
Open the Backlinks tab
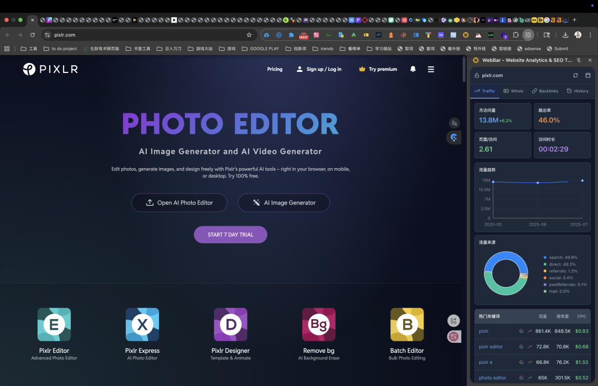545,91
